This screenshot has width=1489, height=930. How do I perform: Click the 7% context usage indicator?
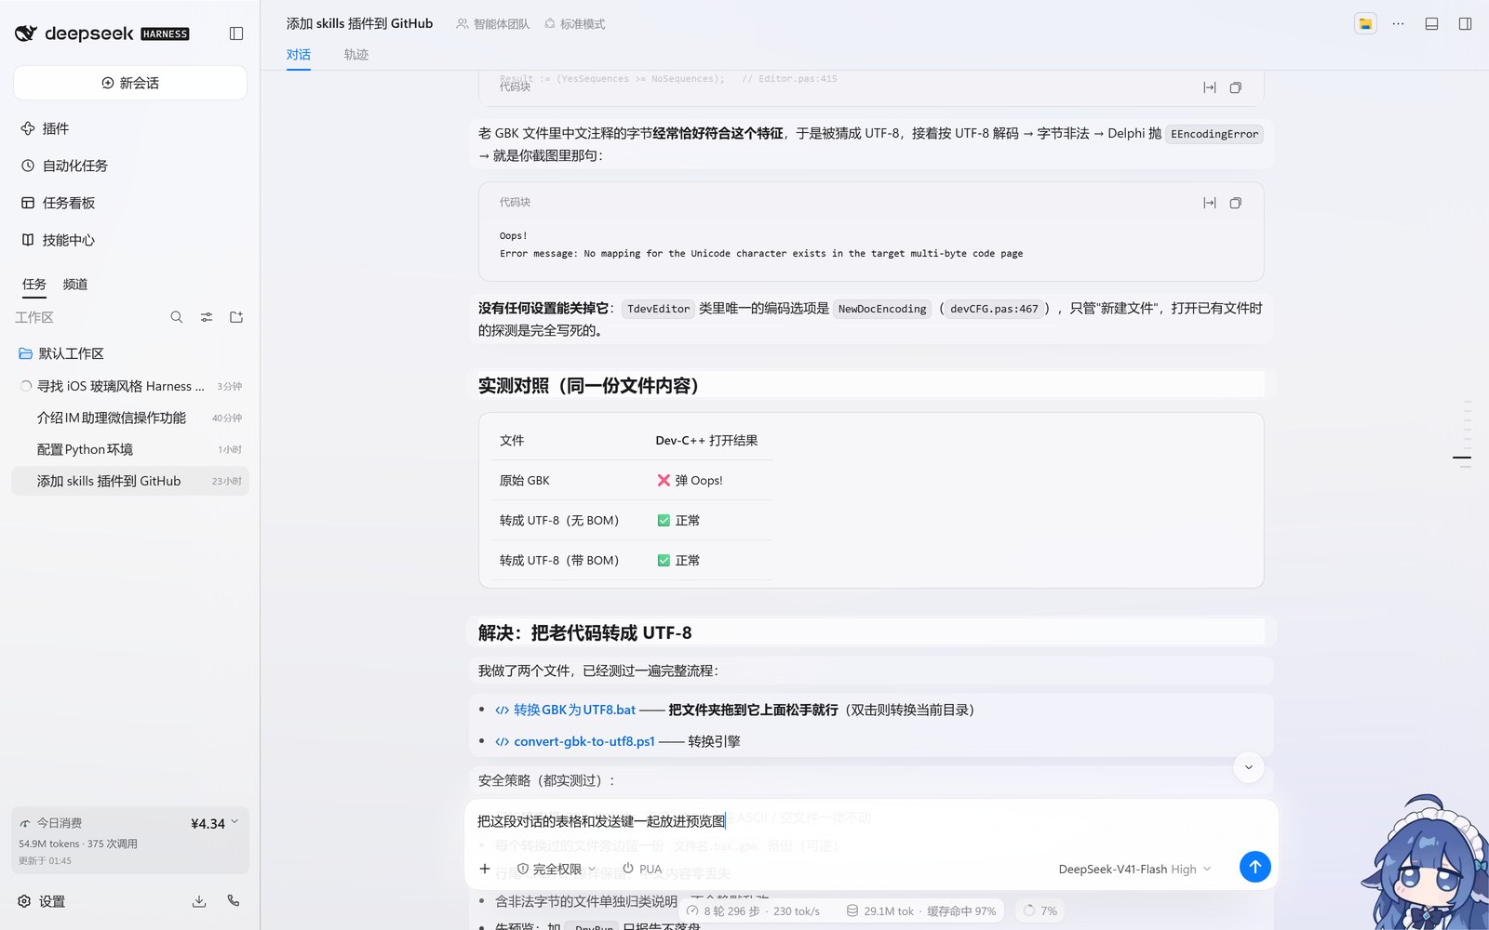coord(1040,910)
